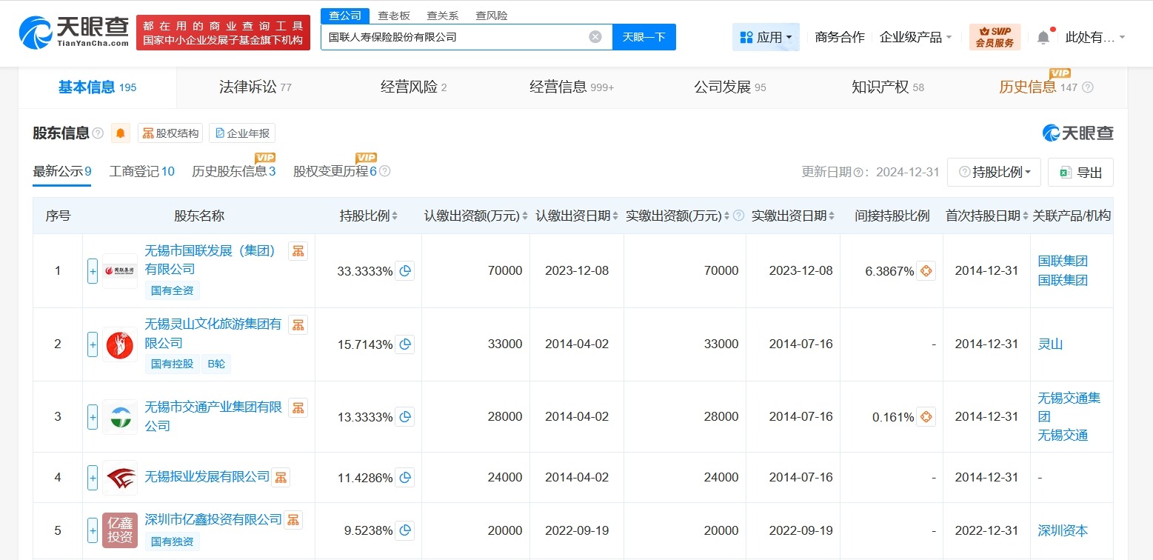Click the orange coin icon next to 6.3867%
Screen dimensions: 1153x560
926,271
